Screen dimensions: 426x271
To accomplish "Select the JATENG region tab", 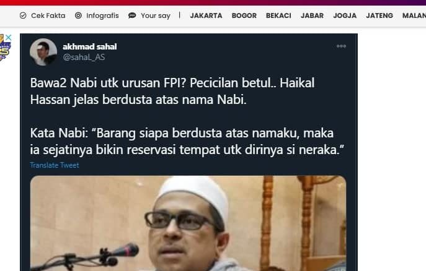I will click(x=379, y=15).
